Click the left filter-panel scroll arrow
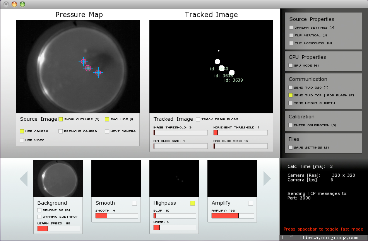Viewport: 368px width, 241px height. [24, 179]
